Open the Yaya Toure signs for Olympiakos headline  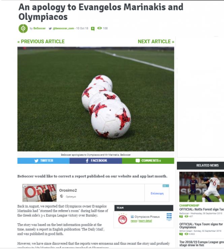tap(201, 226)
